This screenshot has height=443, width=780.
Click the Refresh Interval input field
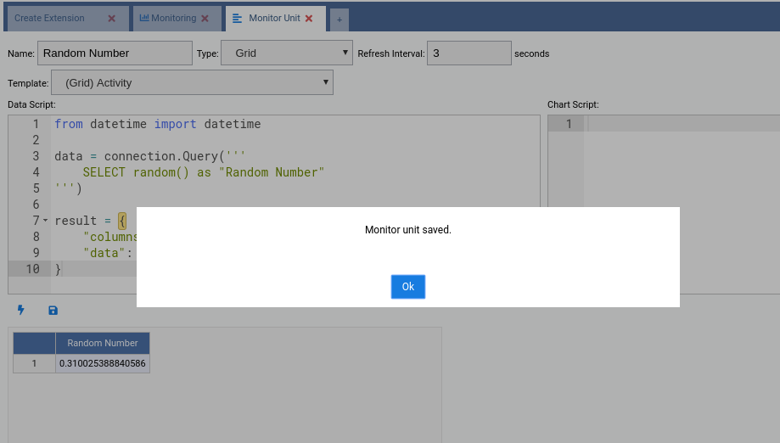tap(469, 53)
